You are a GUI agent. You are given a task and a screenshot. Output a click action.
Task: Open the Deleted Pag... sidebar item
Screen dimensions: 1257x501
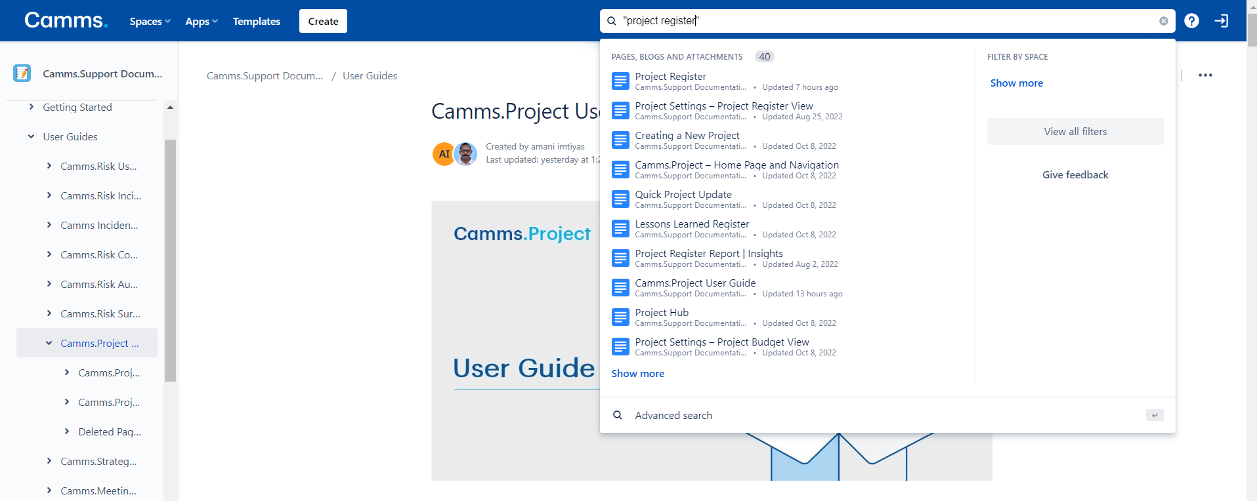click(x=110, y=431)
